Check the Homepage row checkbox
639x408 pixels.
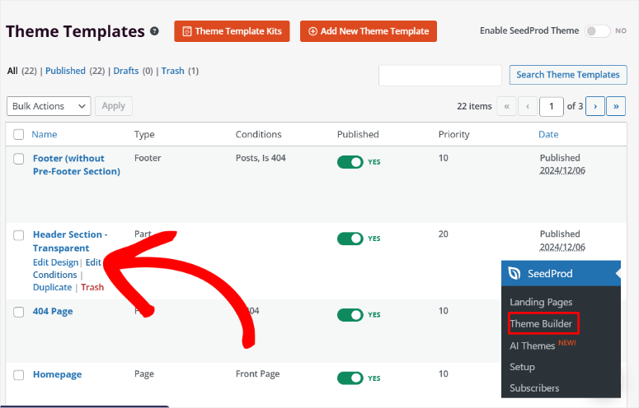coord(19,375)
